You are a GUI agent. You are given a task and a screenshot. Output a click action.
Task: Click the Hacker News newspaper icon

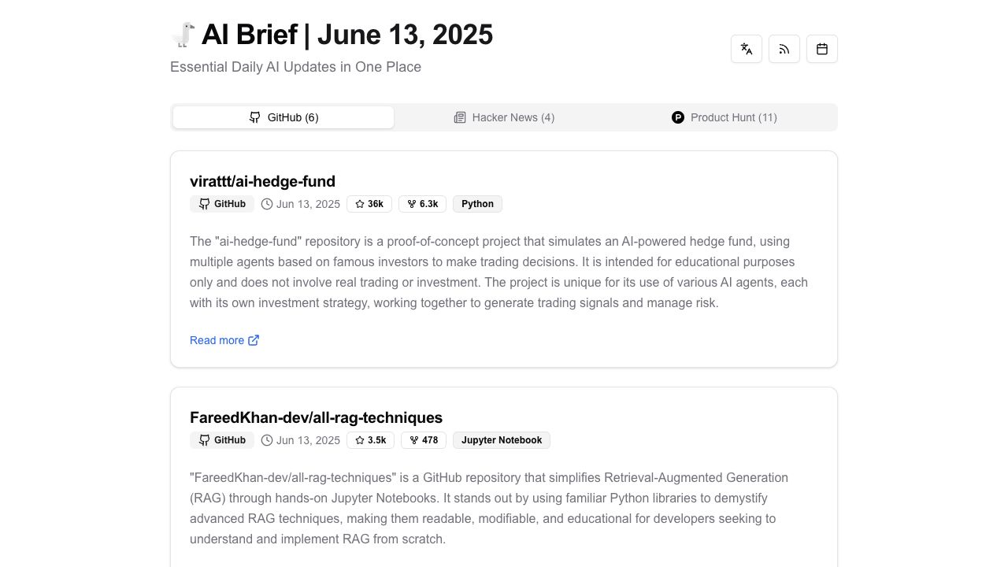pyautogui.click(x=460, y=117)
